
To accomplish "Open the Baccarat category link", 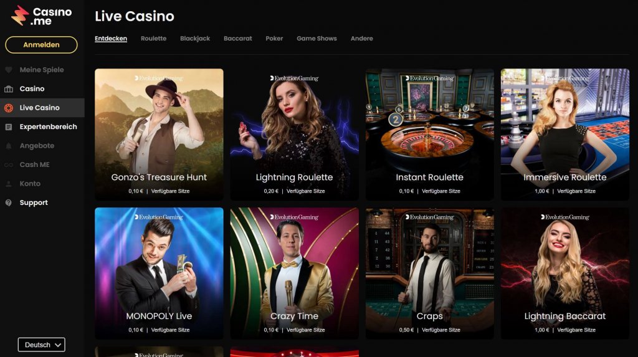I will click(237, 38).
